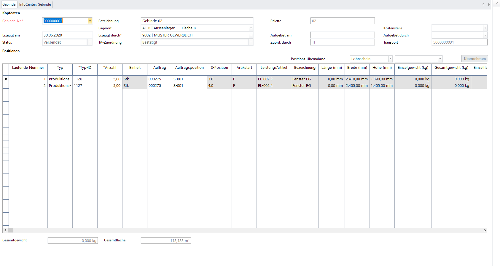This screenshot has height=266, width=500.
Task: Open the Lohnschein Positions-Übernahme dropdown
Action: pos(390,59)
